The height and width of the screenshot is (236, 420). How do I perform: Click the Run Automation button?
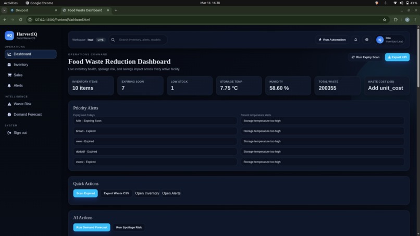point(332,40)
